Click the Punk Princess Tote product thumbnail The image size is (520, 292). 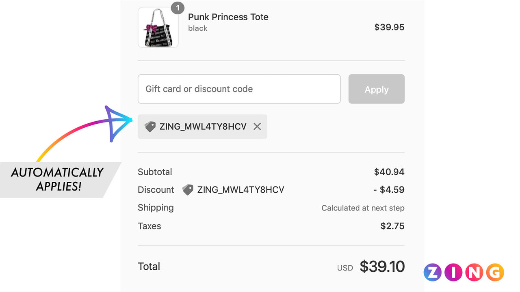158,28
